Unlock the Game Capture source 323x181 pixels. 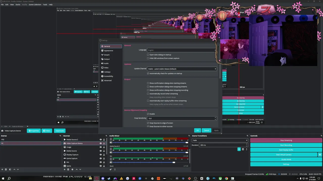point(104,158)
